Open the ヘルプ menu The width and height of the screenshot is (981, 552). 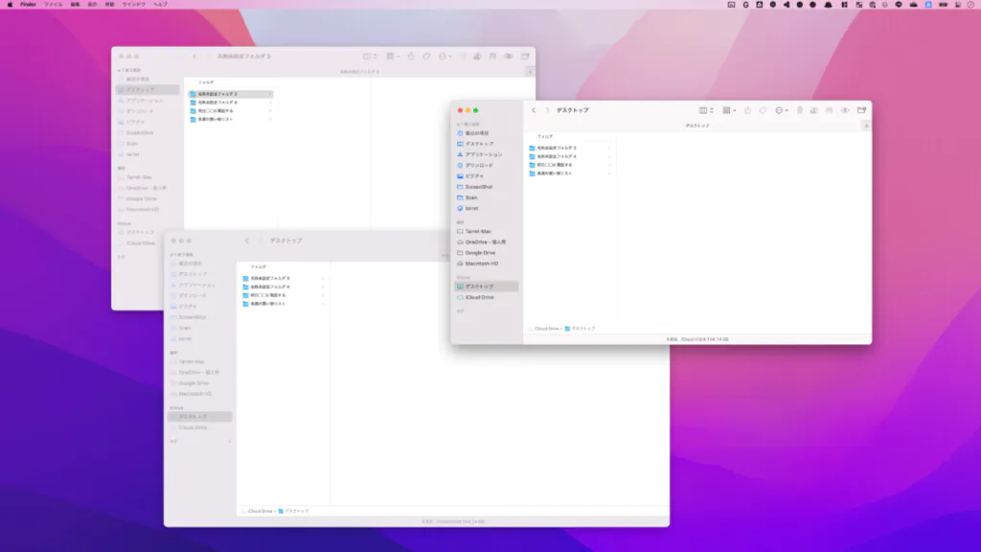pos(161,5)
